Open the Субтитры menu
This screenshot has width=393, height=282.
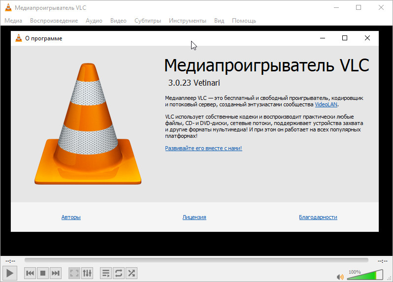[147, 21]
